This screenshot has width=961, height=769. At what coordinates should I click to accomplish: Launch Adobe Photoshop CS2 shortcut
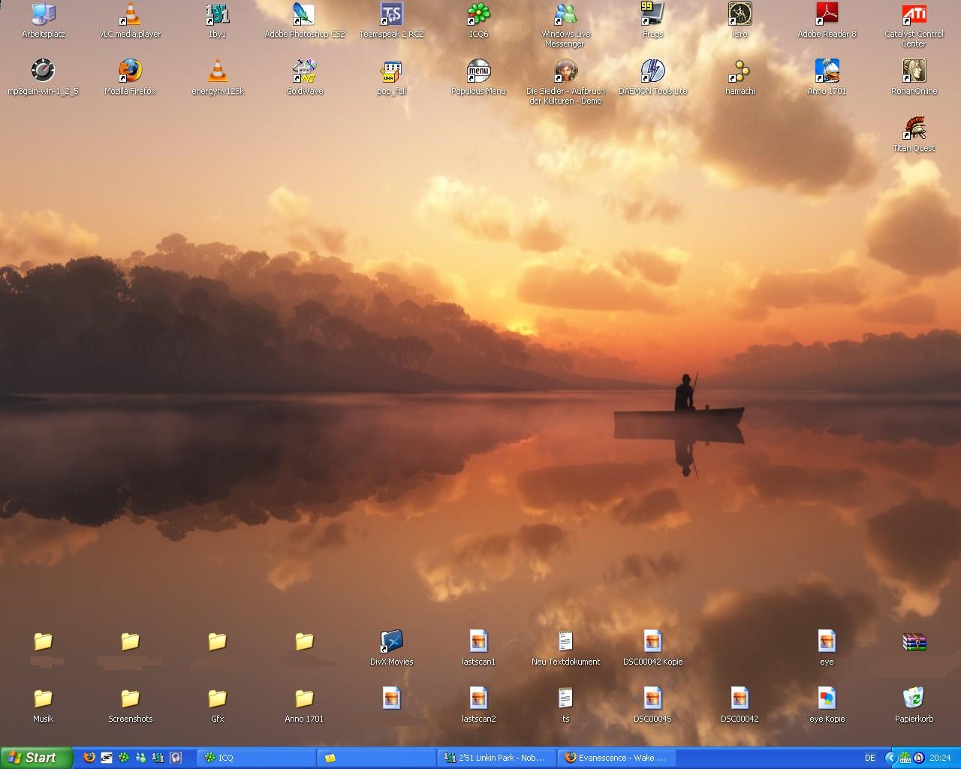[304, 14]
